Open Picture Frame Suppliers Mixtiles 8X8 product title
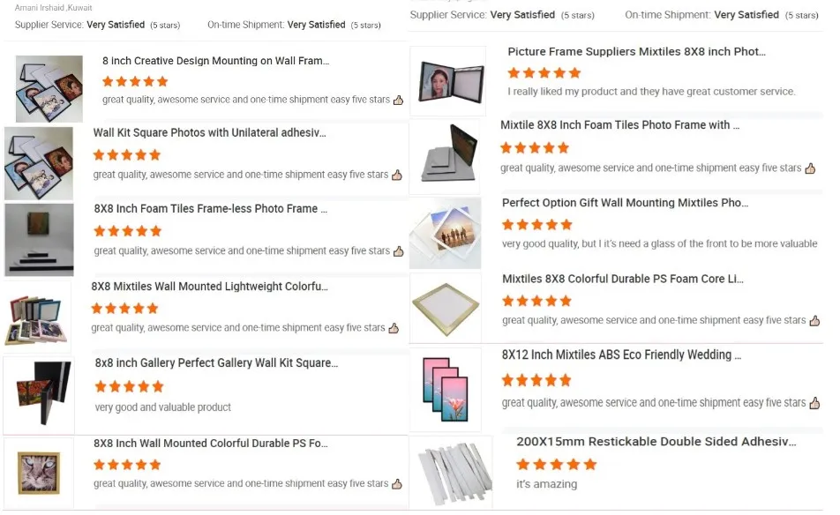 [x=636, y=52]
